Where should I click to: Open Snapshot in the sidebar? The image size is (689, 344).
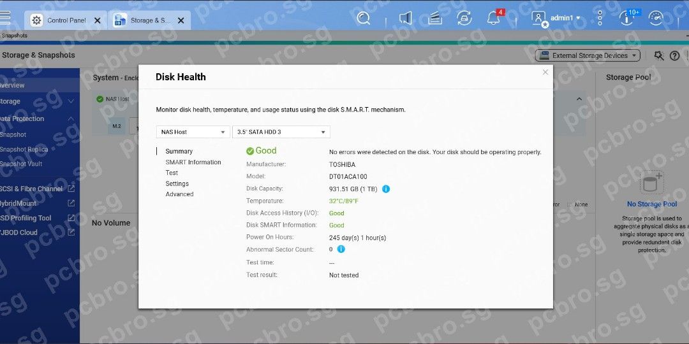coord(13,134)
